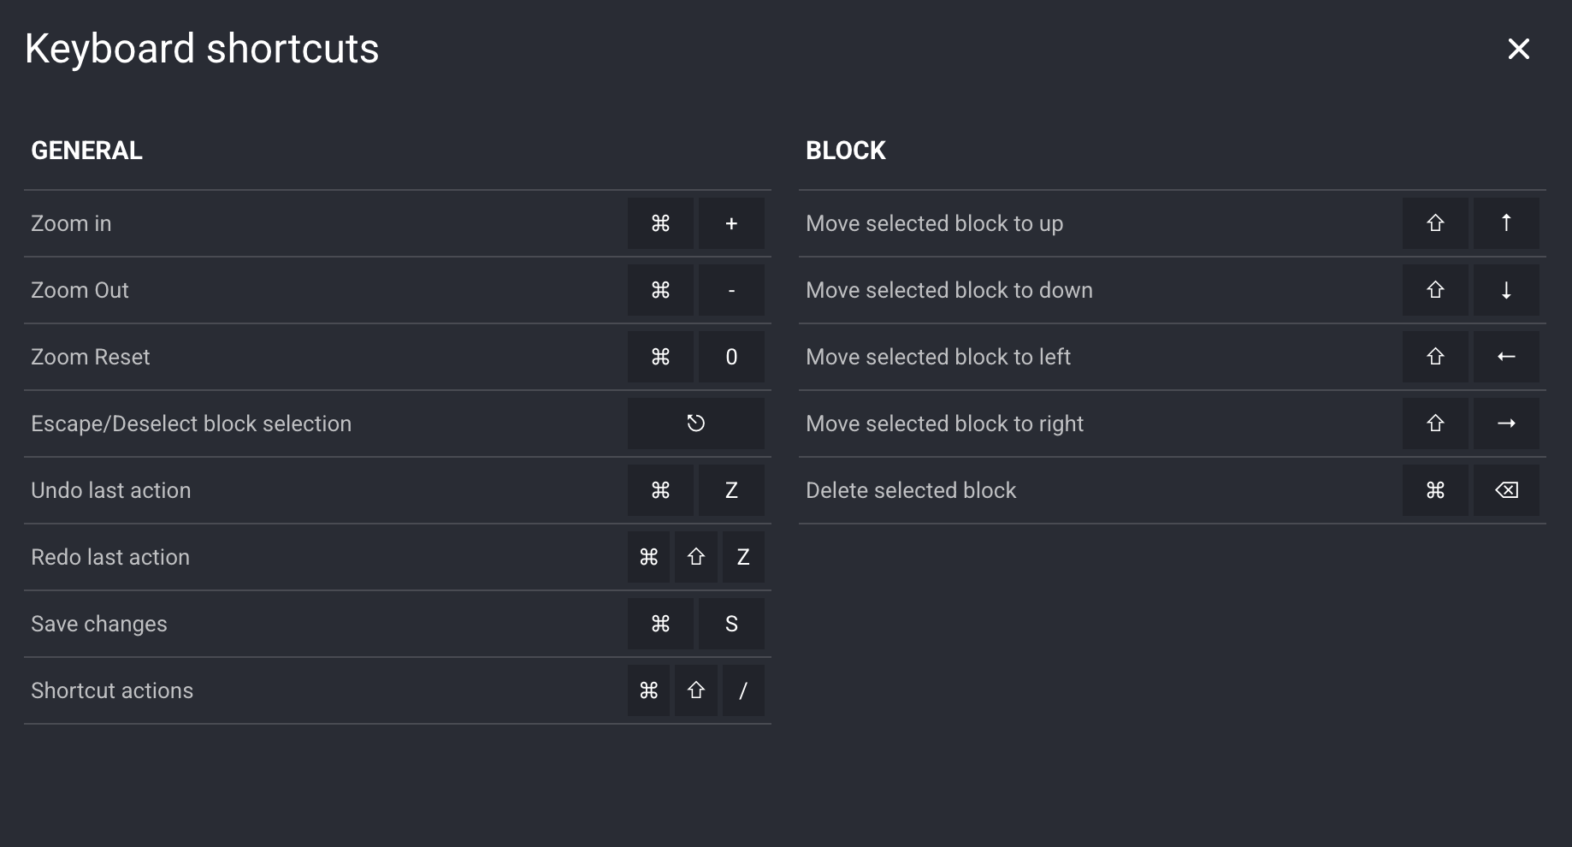Screen dimensions: 1572x847
Task: Click the GENERAL section heading
Action: [86, 151]
